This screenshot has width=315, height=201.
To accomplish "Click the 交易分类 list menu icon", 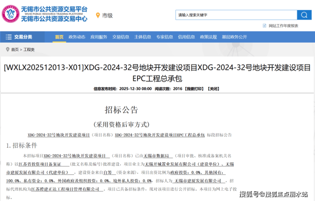I will pyautogui.click(x=9, y=37).
